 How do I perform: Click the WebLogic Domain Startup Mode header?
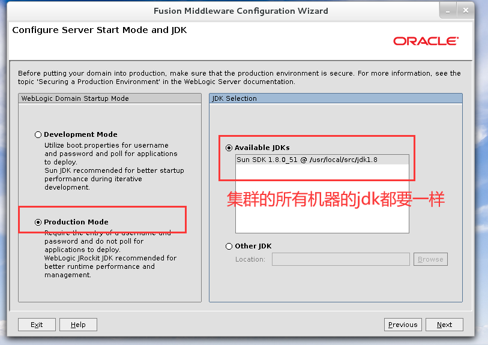pyautogui.click(x=110, y=98)
